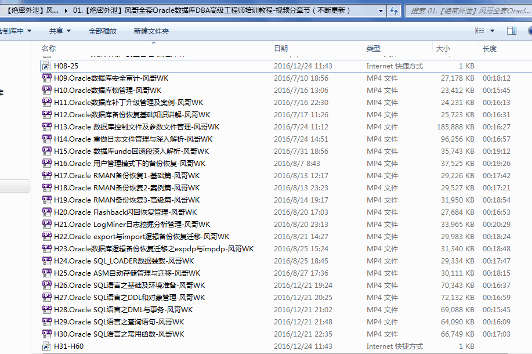Click the search box in explorer window
The width and height of the screenshot is (532, 354).
(469, 11)
